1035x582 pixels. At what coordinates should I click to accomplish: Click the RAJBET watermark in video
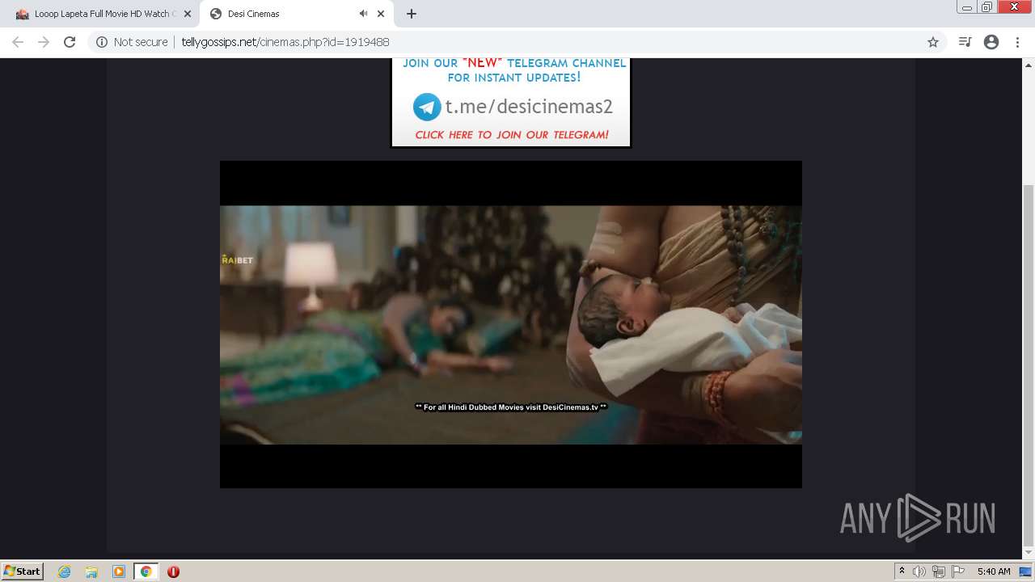pyautogui.click(x=237, y=259)
